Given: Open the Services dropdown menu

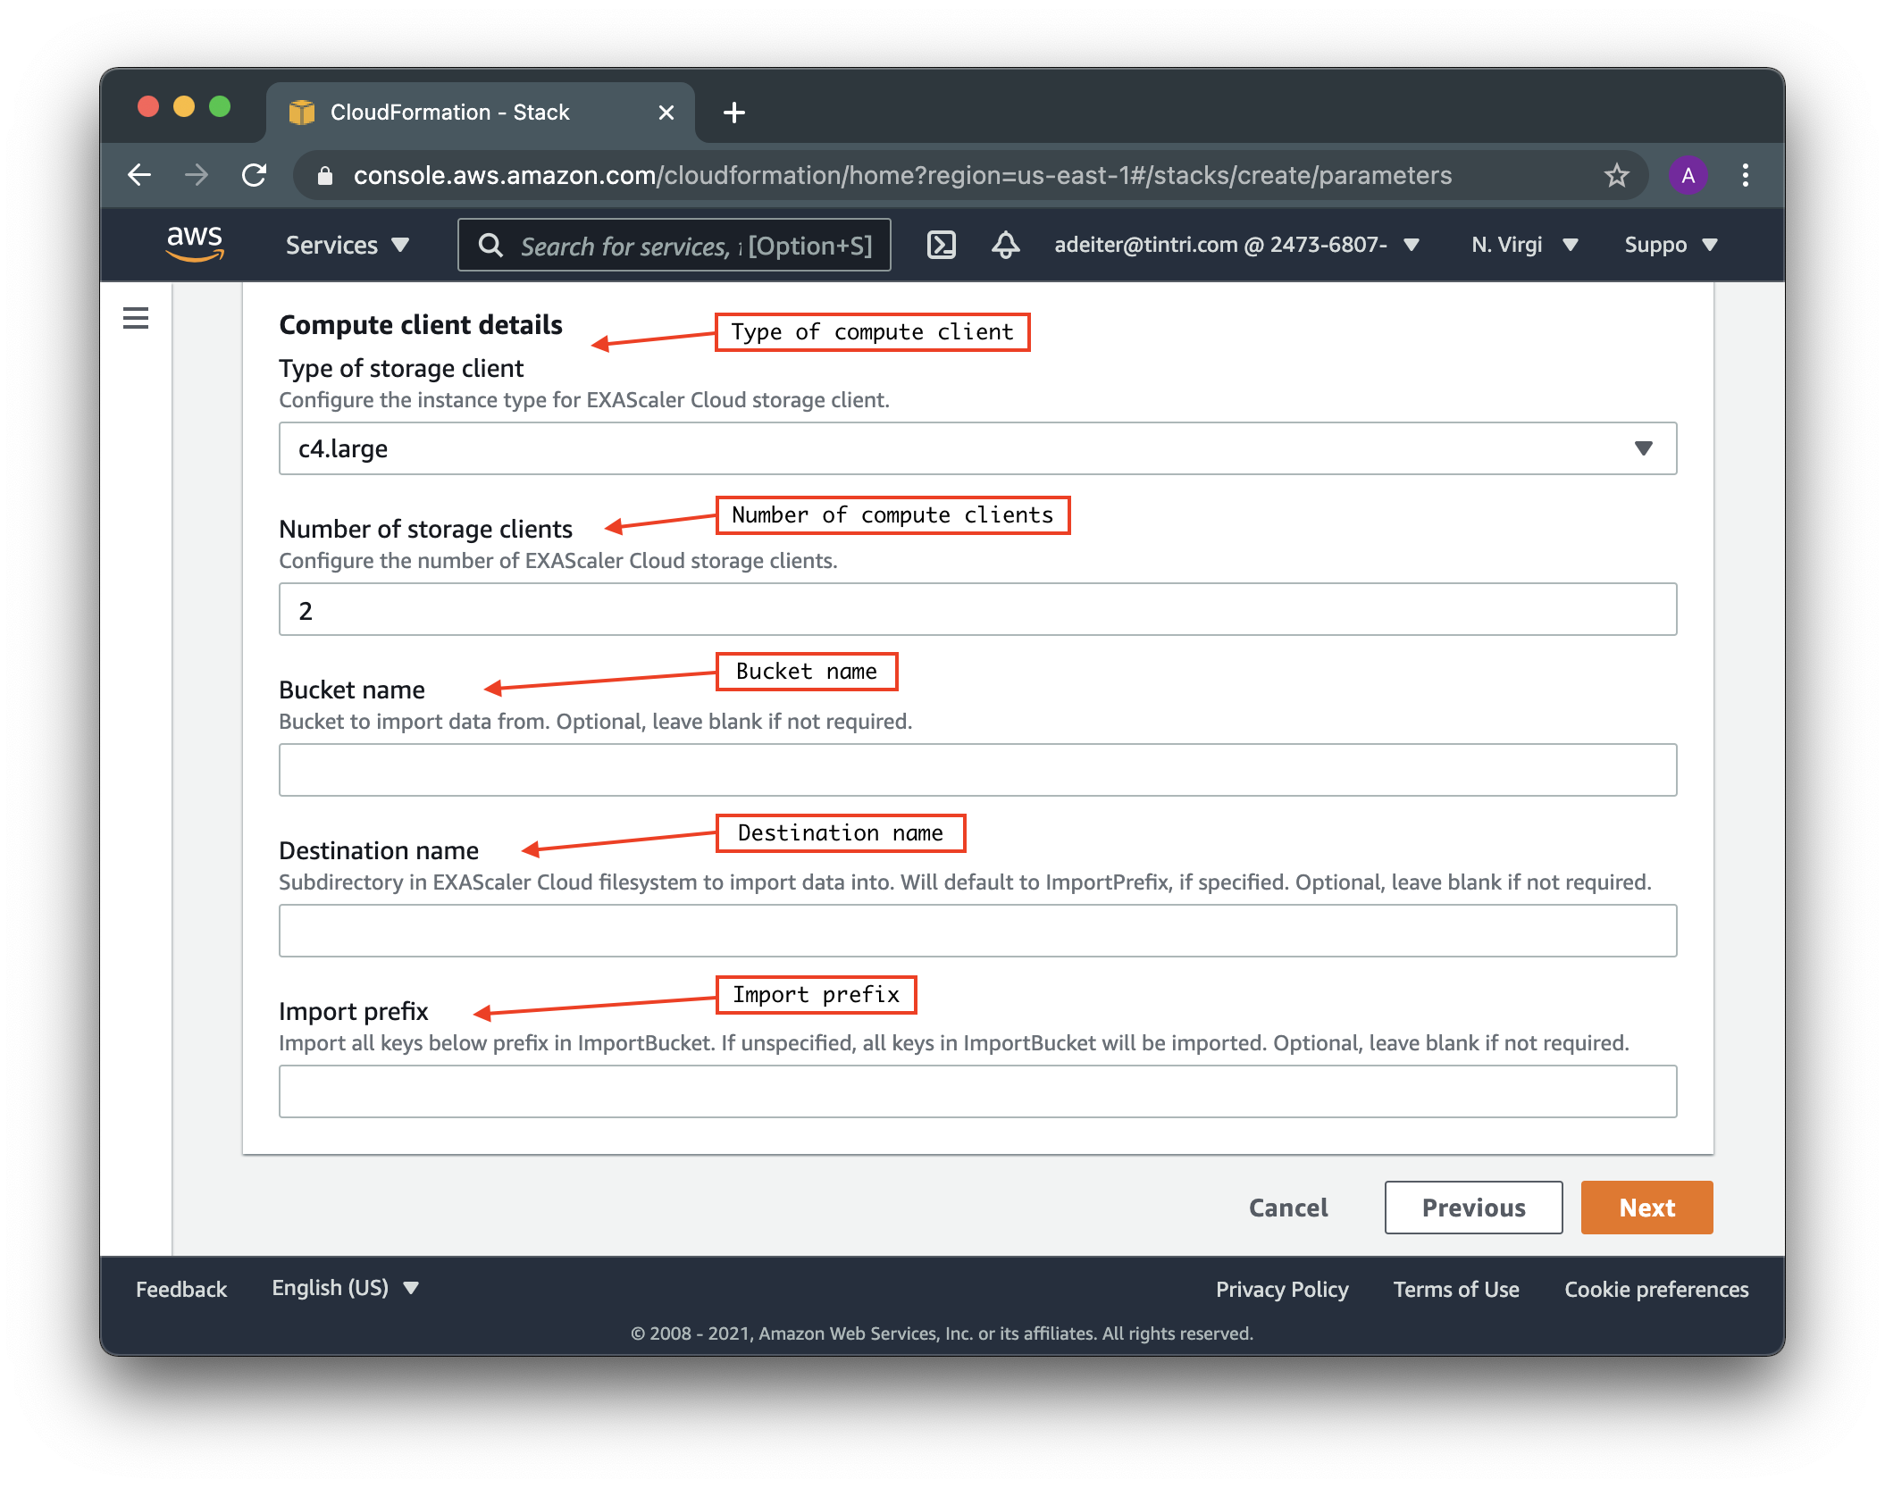Looking at the screenshot, I should pyautogui.click(x=348, y=245).
